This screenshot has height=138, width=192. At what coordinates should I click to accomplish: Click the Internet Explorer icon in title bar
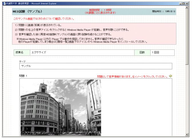tap(4, 3)
